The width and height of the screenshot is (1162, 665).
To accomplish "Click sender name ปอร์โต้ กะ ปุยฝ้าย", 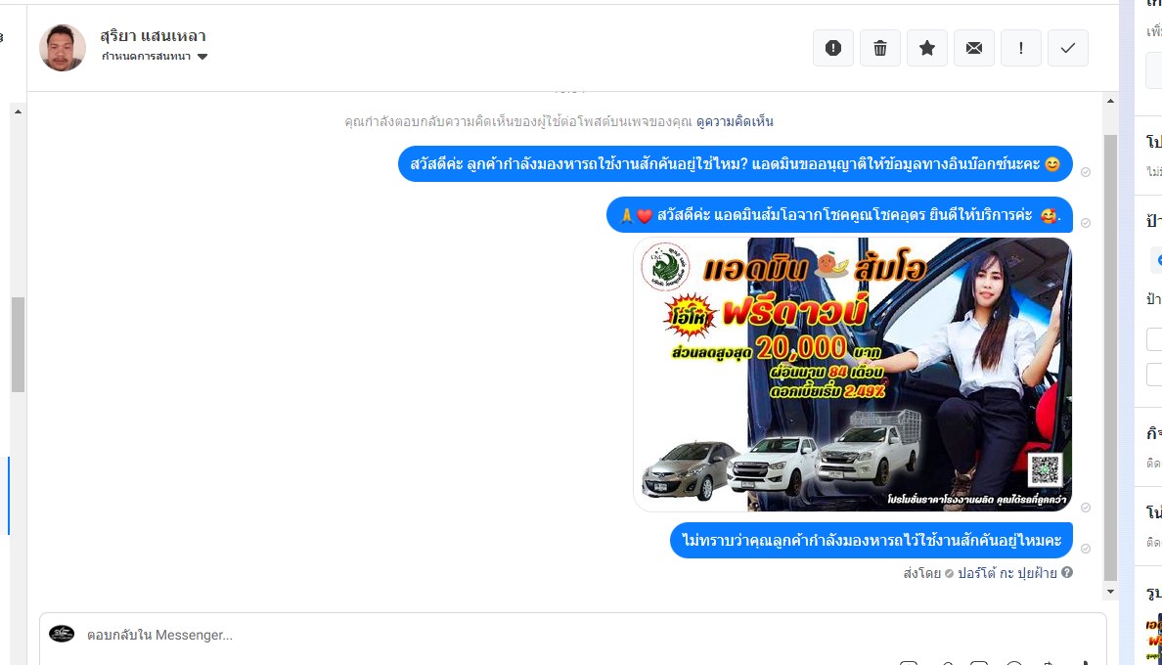I will pyautogui.click(x=1007, y=572).
